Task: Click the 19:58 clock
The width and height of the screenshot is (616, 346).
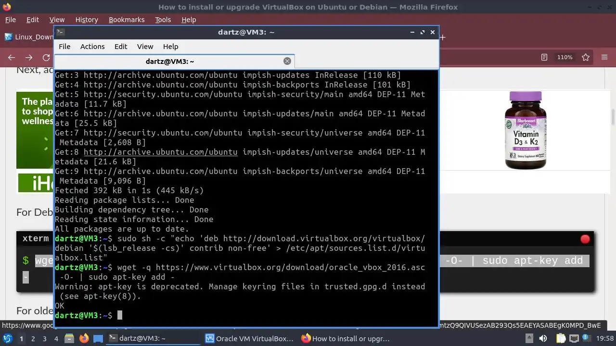Action: tap(604, 339)
